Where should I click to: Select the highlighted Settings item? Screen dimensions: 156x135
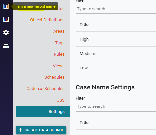[43, 111]
